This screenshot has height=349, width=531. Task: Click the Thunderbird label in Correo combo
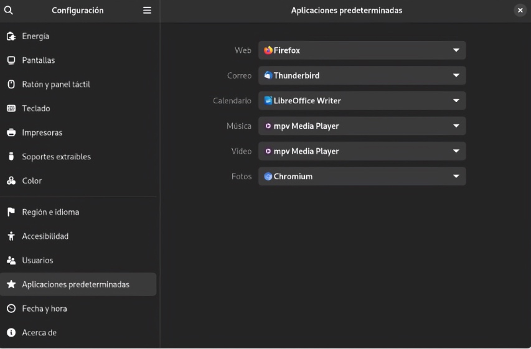[296, 75]
